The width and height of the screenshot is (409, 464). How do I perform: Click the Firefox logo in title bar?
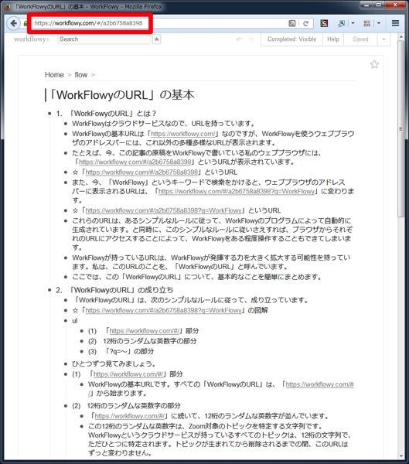[x=8, y=6]
